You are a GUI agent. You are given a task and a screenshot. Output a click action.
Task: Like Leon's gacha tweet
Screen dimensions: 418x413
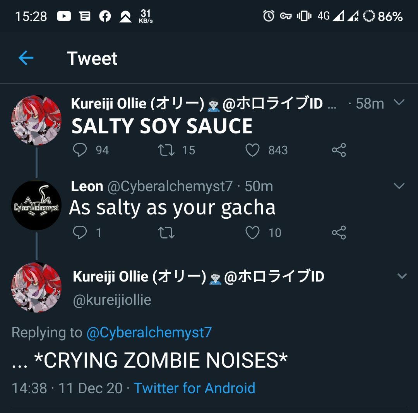pyautogui.click(x=252, y=233)
